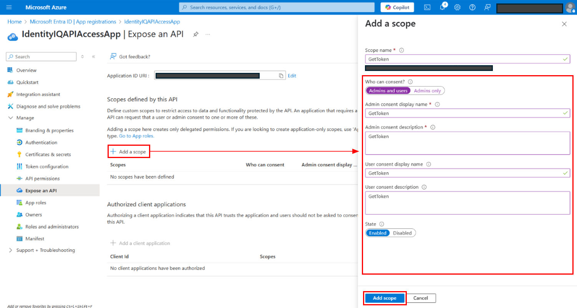Launch Copilot from the top bar
577x308 pixels.
397,7
